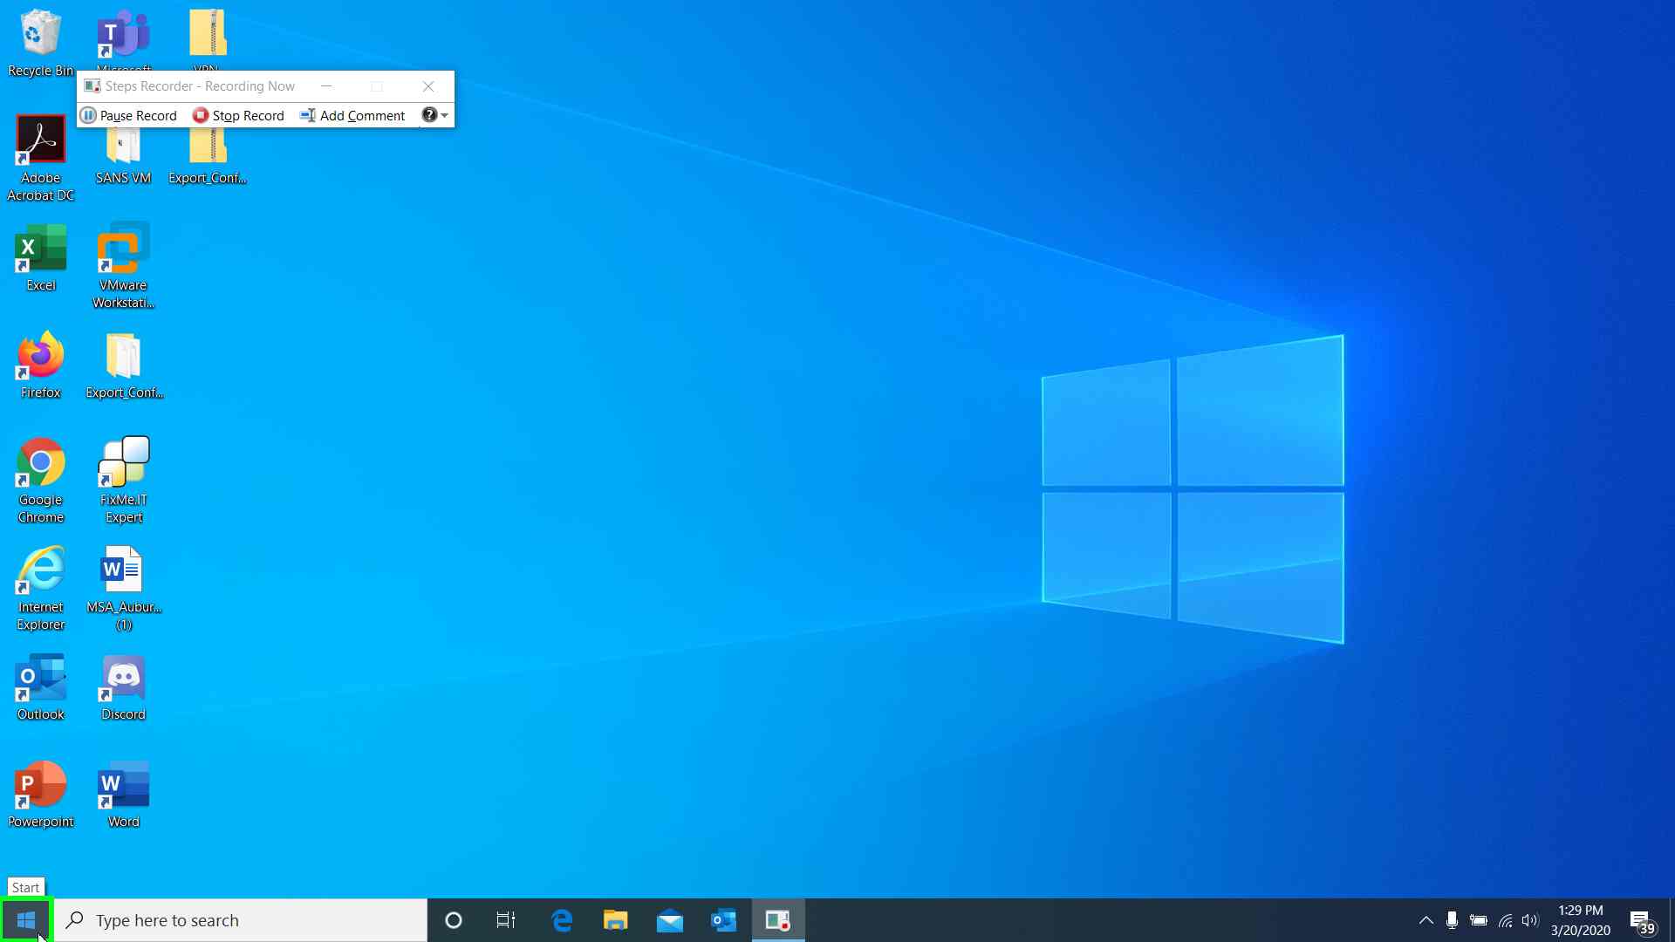This screenshot has height=942, width=1675.
Task: Show hidden system tray icons
Action: (1426, 920)
